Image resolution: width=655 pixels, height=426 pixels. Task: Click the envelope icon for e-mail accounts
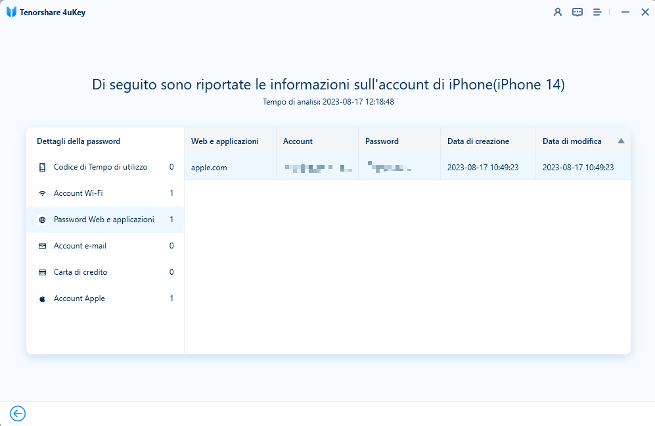click(42, 246)
